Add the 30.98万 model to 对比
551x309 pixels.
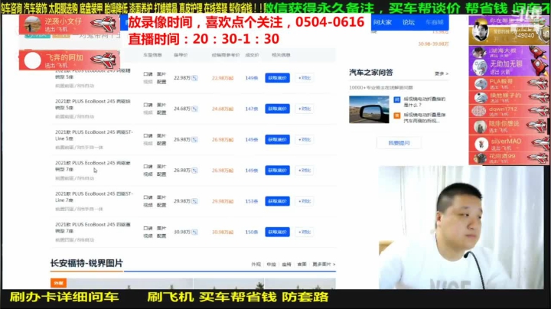coord(305,232)
